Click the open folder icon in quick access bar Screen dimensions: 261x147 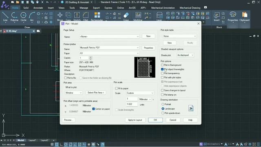(18, 2)
